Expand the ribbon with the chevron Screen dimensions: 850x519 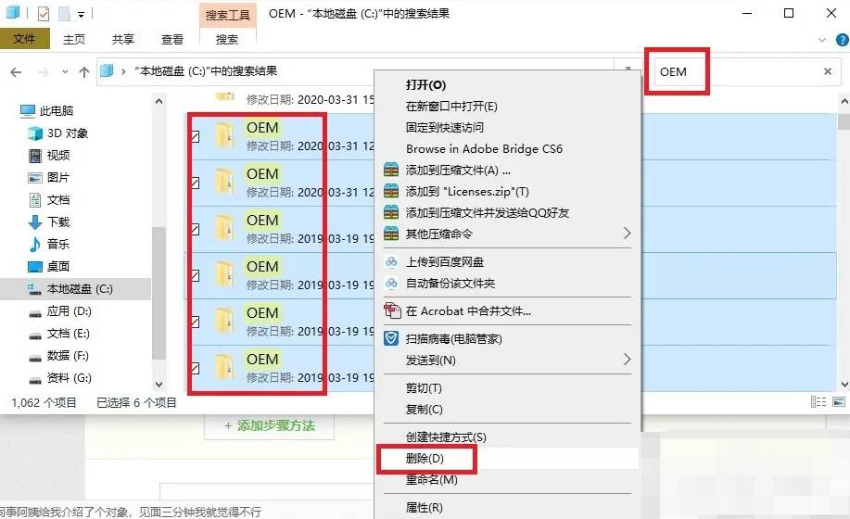822,40
